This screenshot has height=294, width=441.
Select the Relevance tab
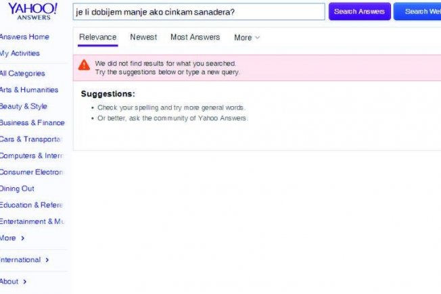click(97, 37)
